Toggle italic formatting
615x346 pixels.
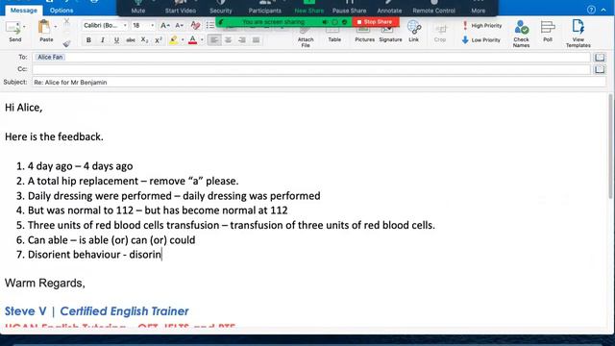tap(103, 40)
